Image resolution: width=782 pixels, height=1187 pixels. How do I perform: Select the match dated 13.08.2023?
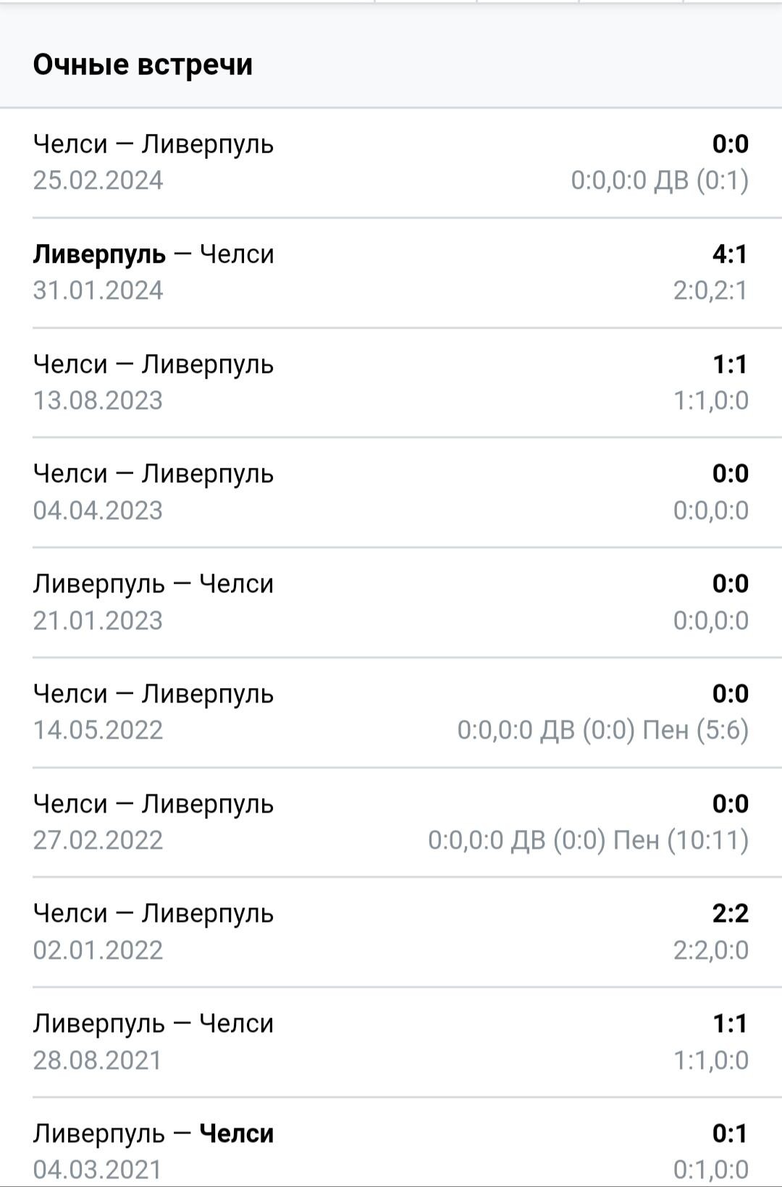point(391,382)
